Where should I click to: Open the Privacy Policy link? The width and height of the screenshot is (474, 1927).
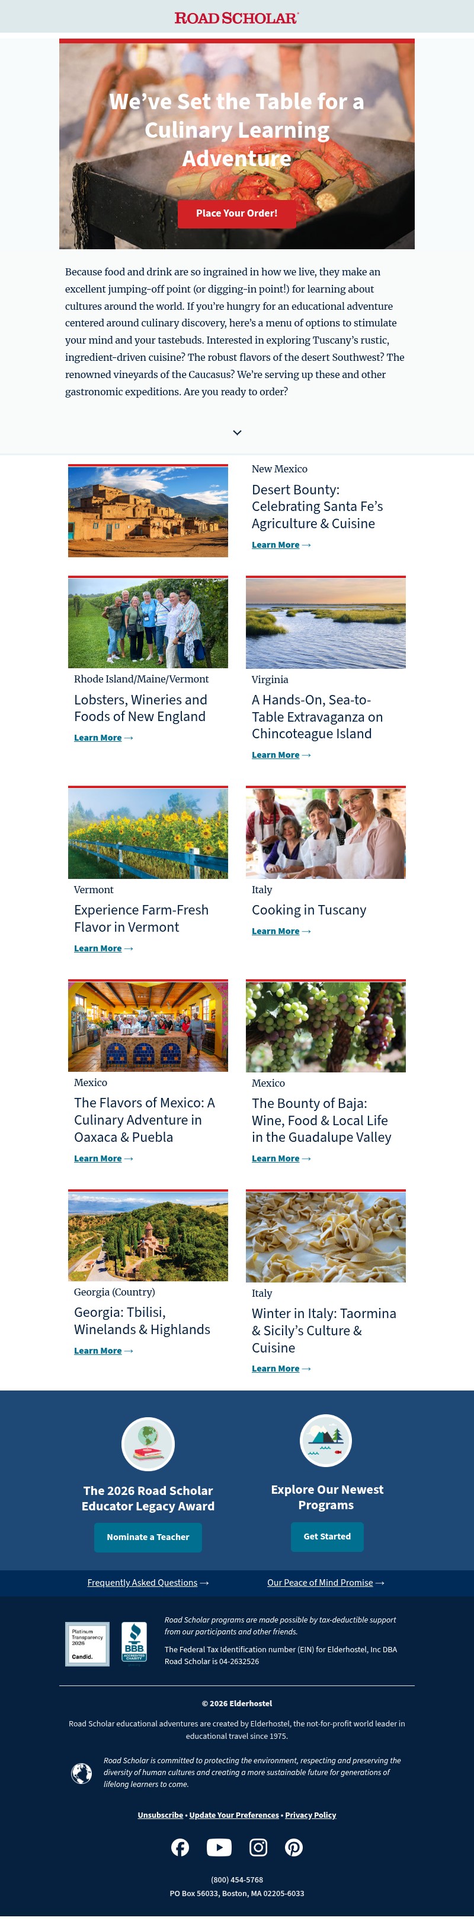[310, 1815]
